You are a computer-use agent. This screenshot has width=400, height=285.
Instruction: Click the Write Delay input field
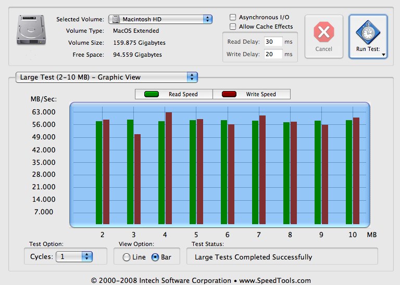273,54
